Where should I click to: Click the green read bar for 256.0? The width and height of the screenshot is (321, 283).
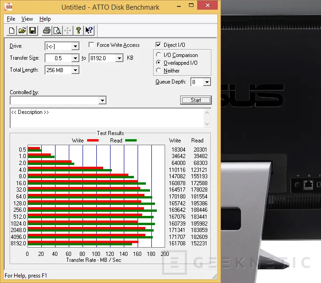[x=92, y=210]
